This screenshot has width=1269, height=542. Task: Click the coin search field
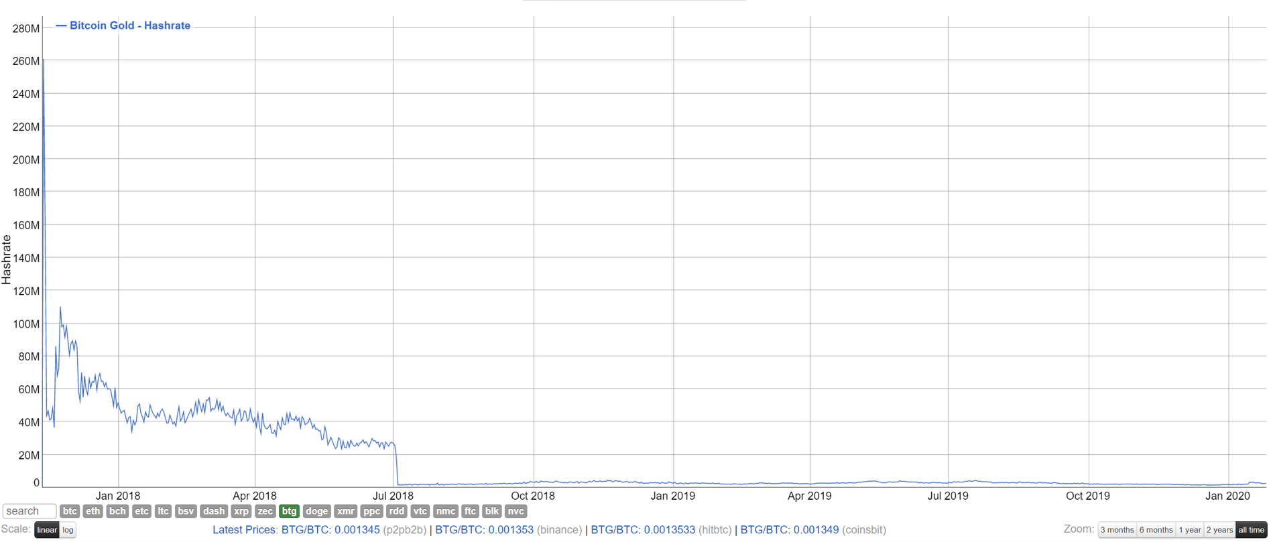29,511
